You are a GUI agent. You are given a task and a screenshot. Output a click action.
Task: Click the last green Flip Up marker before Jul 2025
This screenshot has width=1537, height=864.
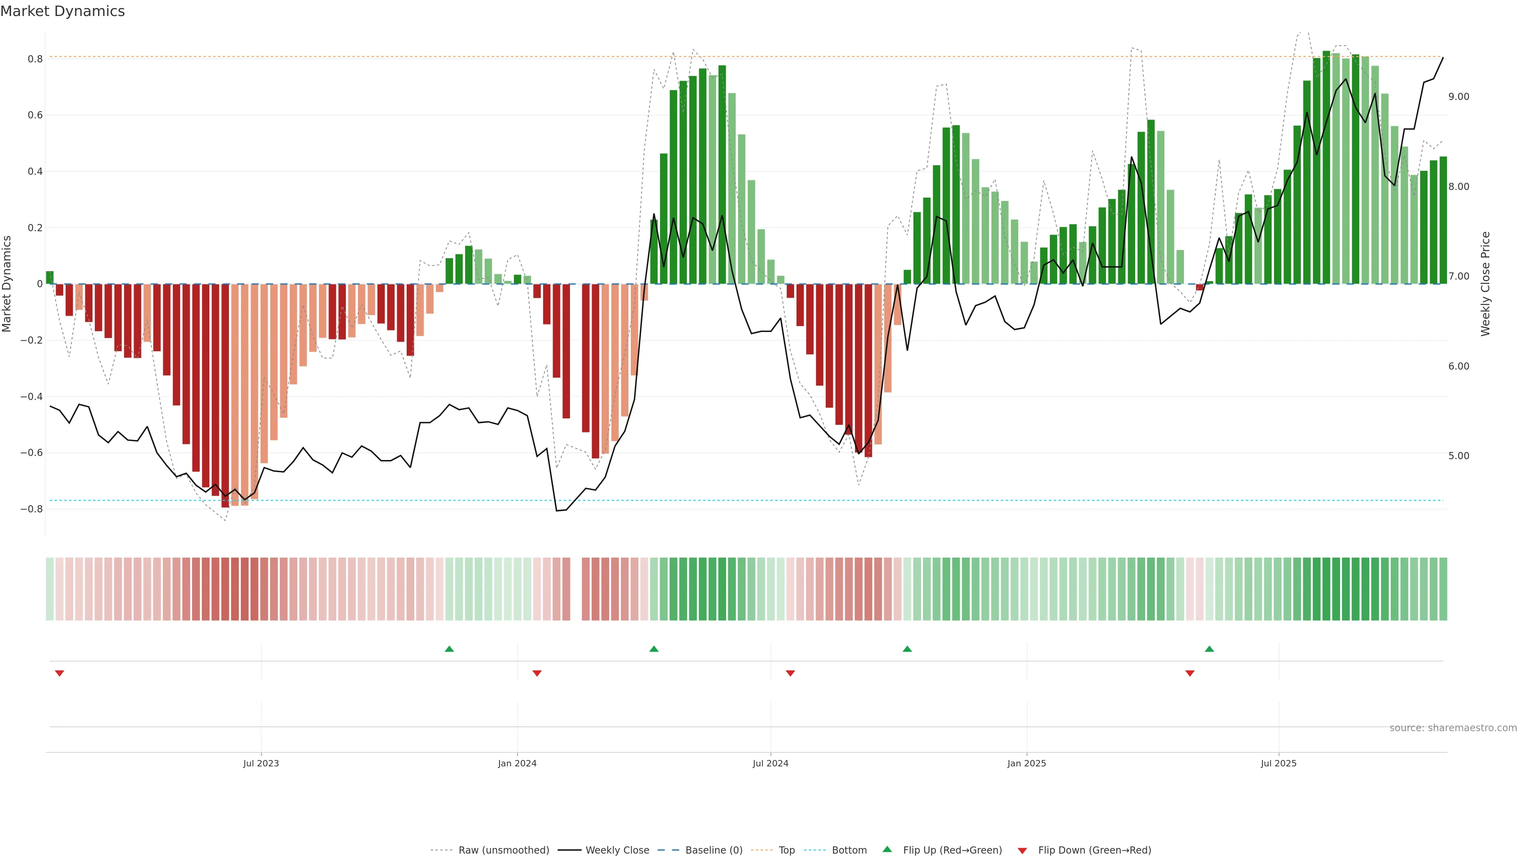1209,649
